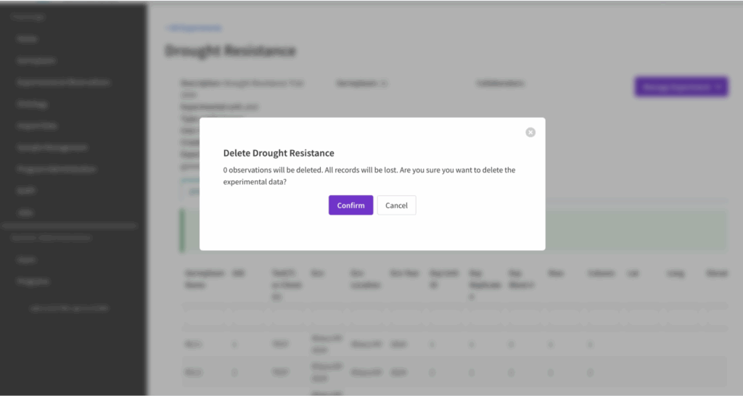Confirm deleting Drought Resistance
This screenshot has width=743, height=396.
[x=350, y=205]
